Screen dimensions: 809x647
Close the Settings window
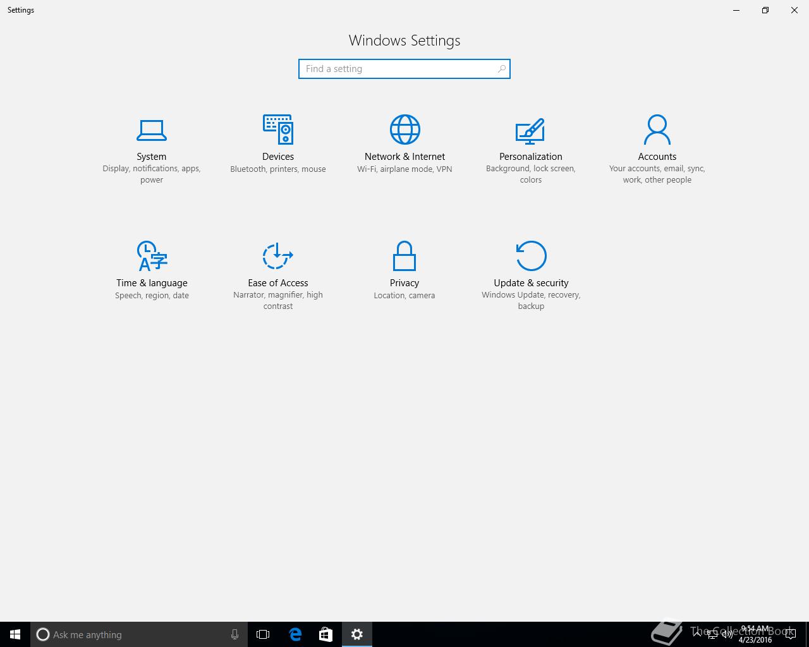[794, 10]
